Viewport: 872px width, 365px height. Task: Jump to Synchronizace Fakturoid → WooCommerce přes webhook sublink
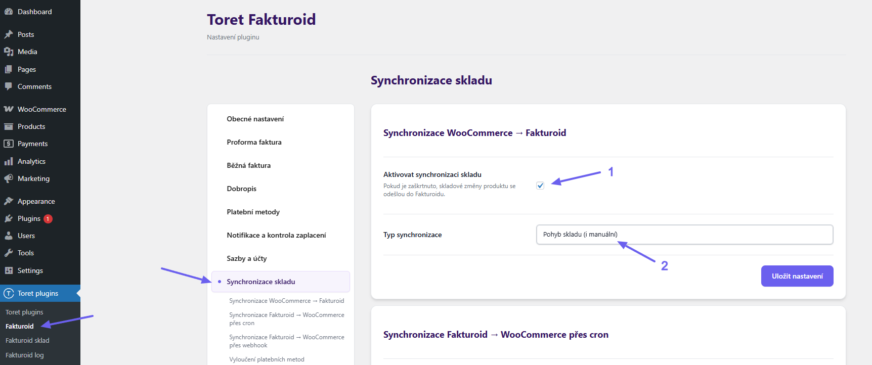(x=286, y=341)
